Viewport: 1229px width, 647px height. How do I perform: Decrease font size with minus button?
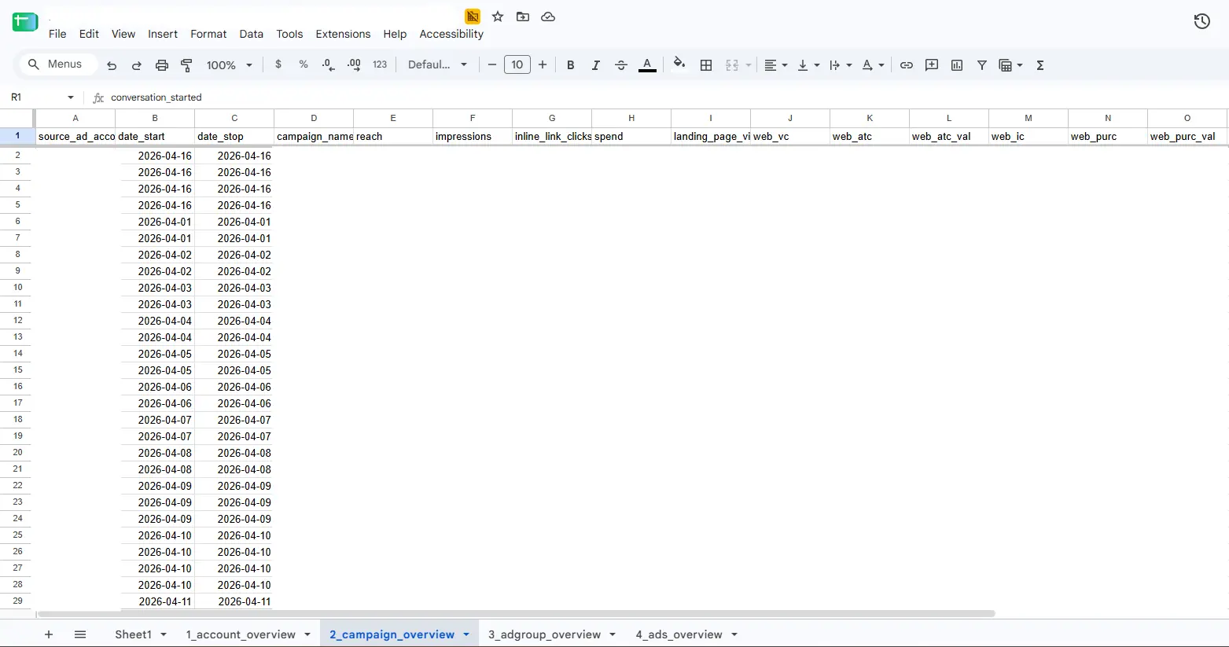(492, 64)
